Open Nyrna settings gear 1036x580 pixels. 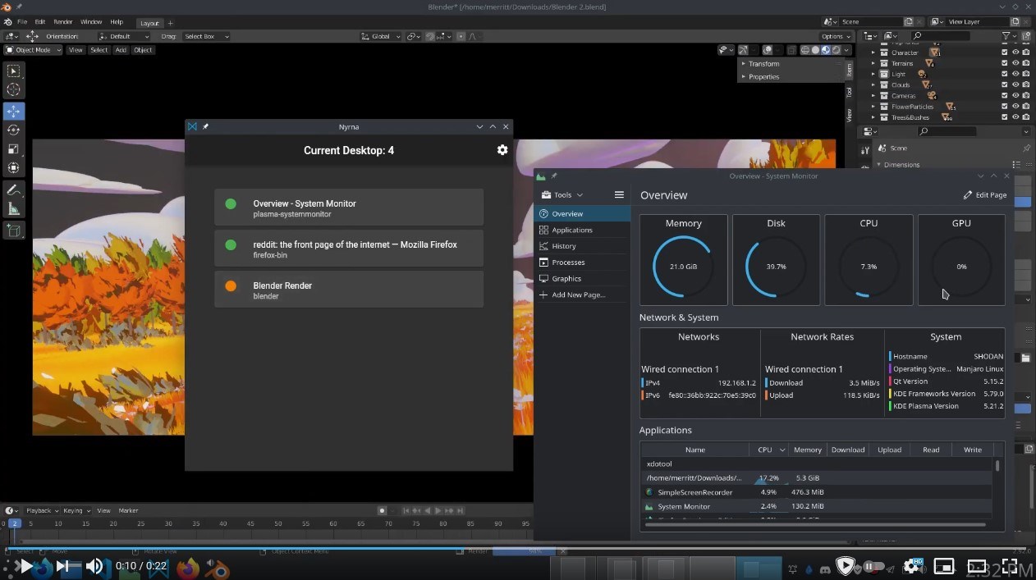[502, 150]
